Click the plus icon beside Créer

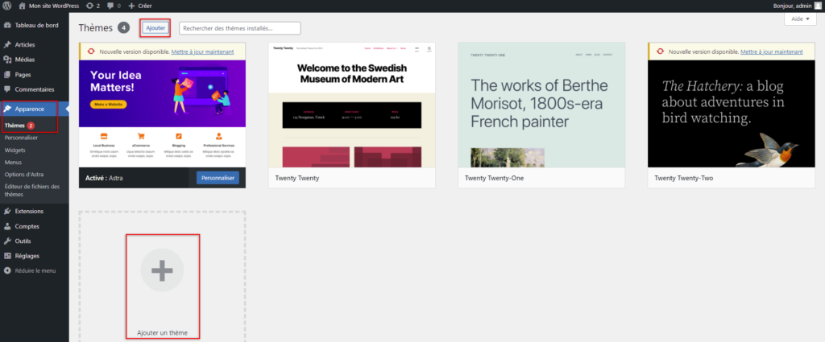(132, 6)
